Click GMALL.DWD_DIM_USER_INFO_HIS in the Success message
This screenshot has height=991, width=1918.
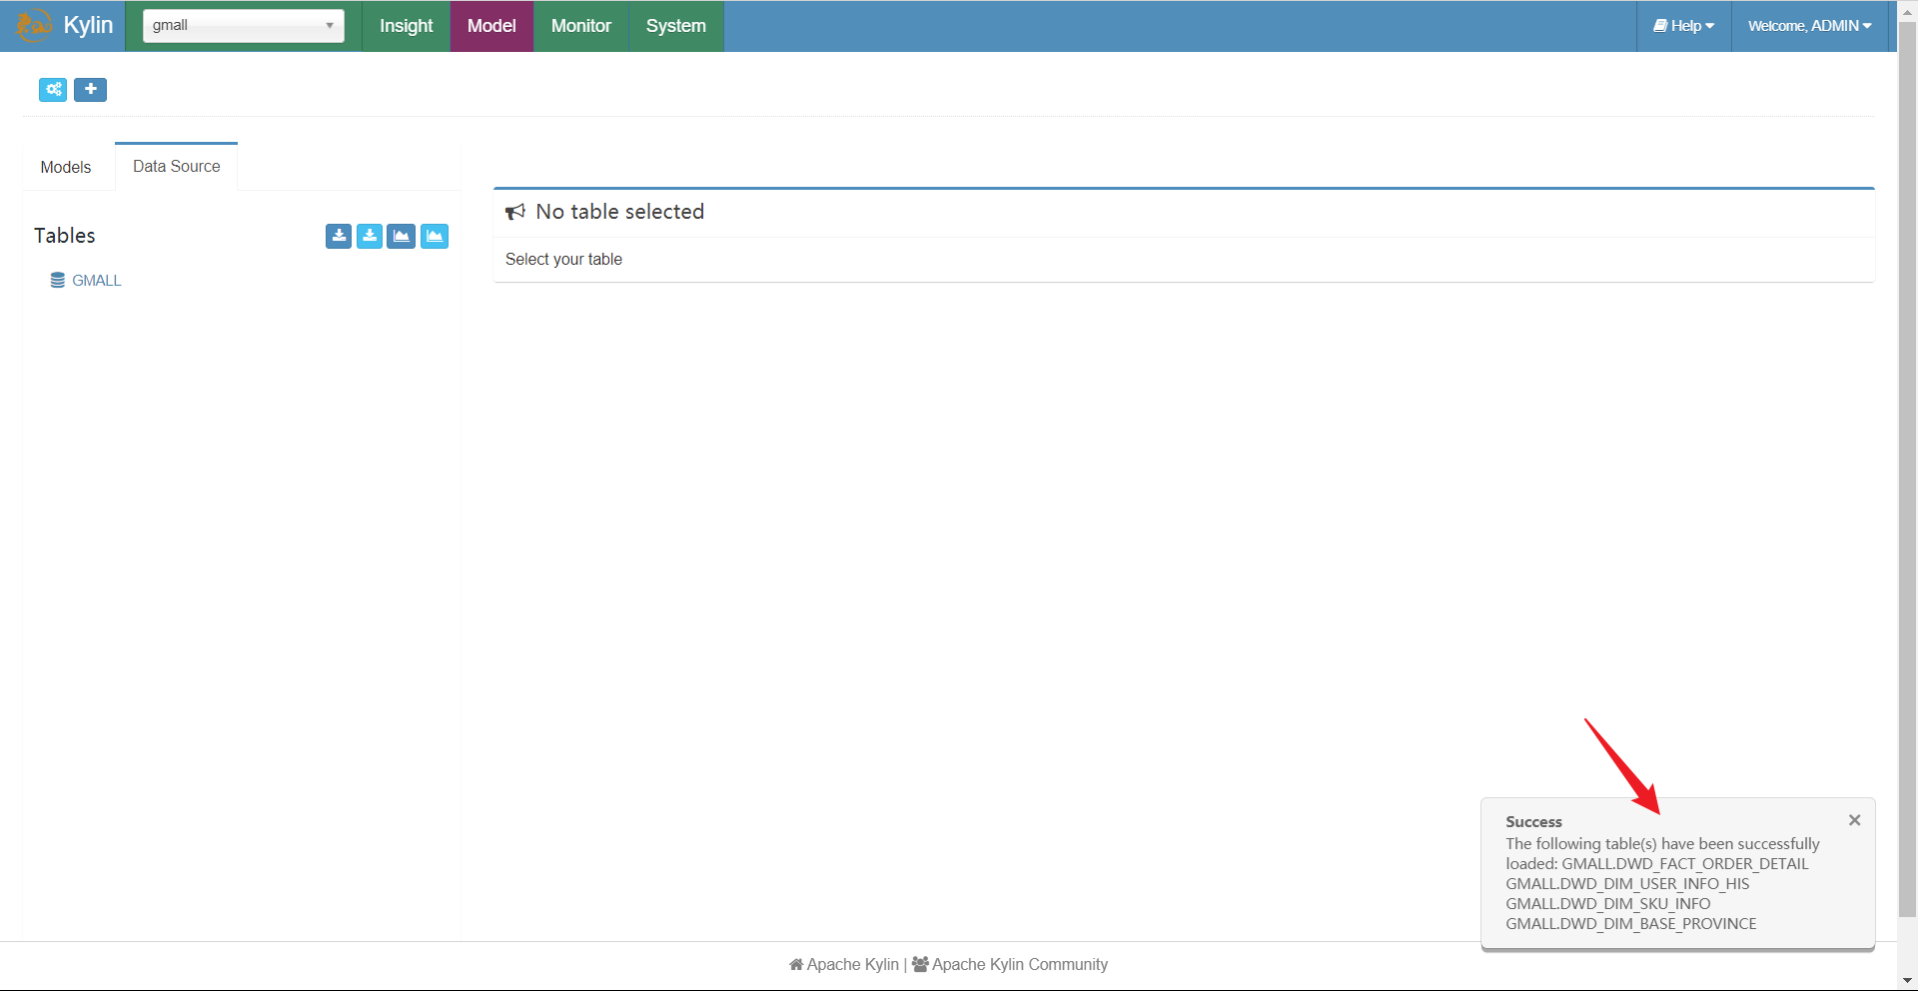pos(1627,884)
